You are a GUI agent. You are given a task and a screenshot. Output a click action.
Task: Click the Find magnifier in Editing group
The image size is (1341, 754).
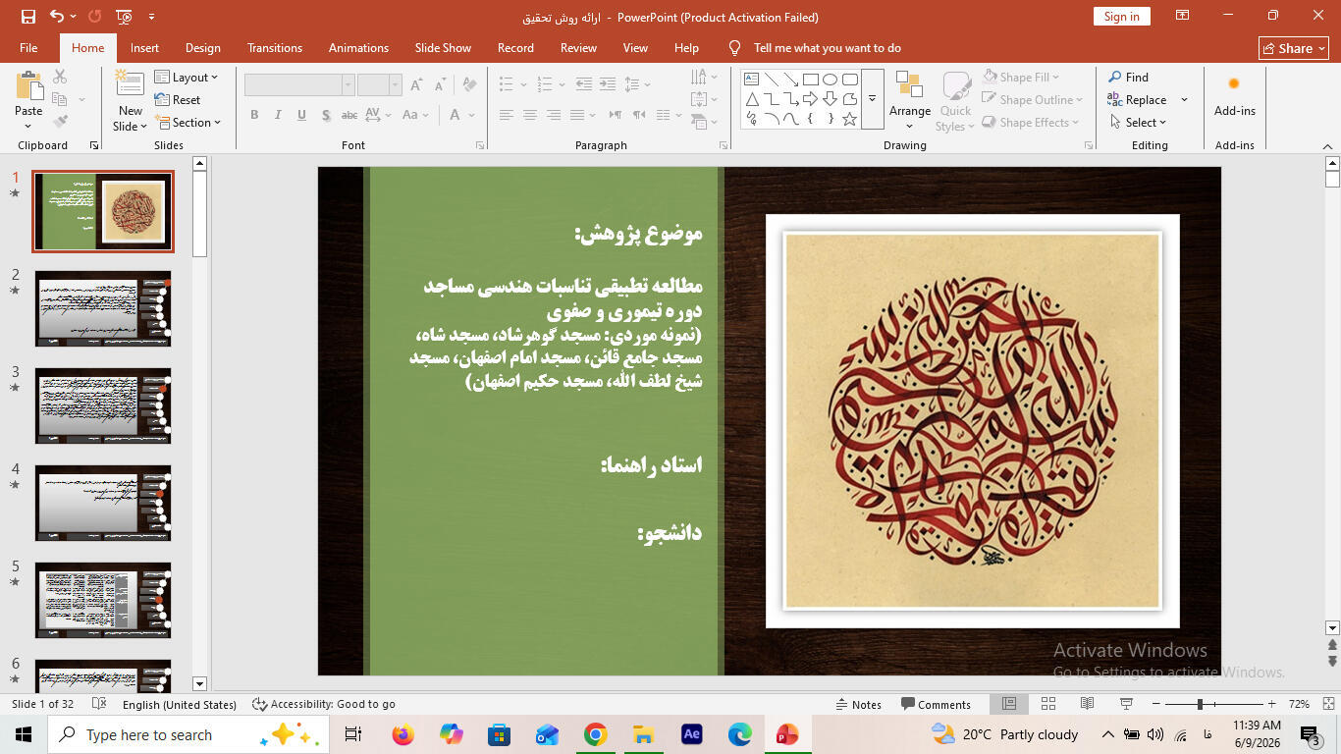tap(1129, 77)
